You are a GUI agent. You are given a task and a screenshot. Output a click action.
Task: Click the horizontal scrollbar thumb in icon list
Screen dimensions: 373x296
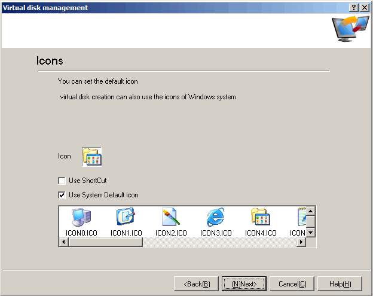pos(105,242)
